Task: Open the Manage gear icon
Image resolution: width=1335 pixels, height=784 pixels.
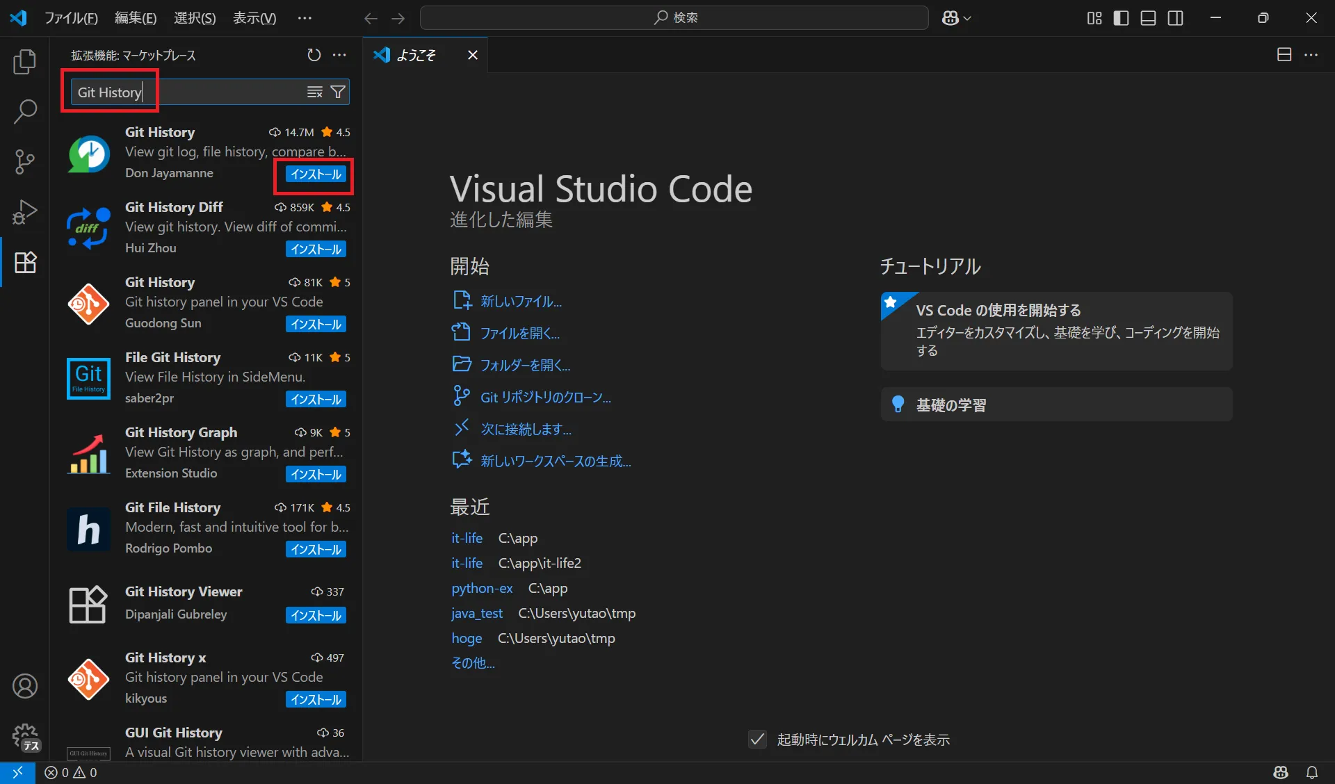Action: click(x=25, y=736)
